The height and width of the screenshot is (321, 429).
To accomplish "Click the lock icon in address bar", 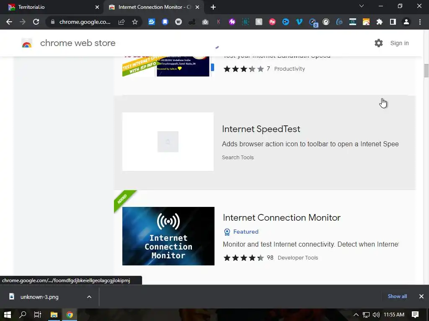I will click(x=53, y=22).
